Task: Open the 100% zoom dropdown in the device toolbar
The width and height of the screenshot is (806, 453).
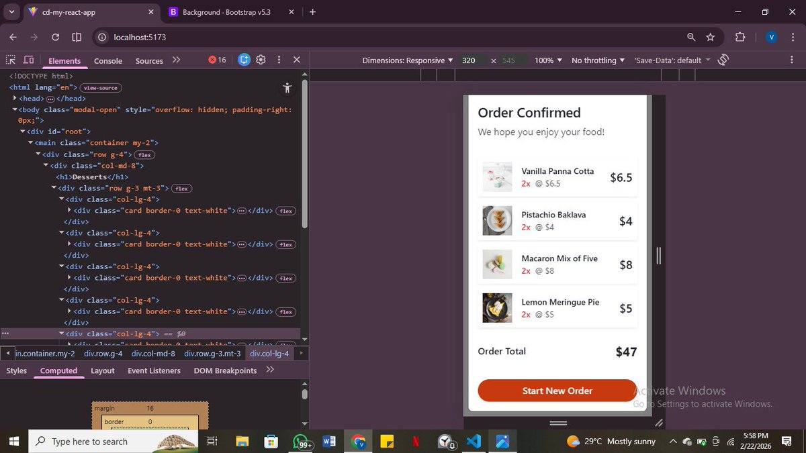Action: coord(548,60)
